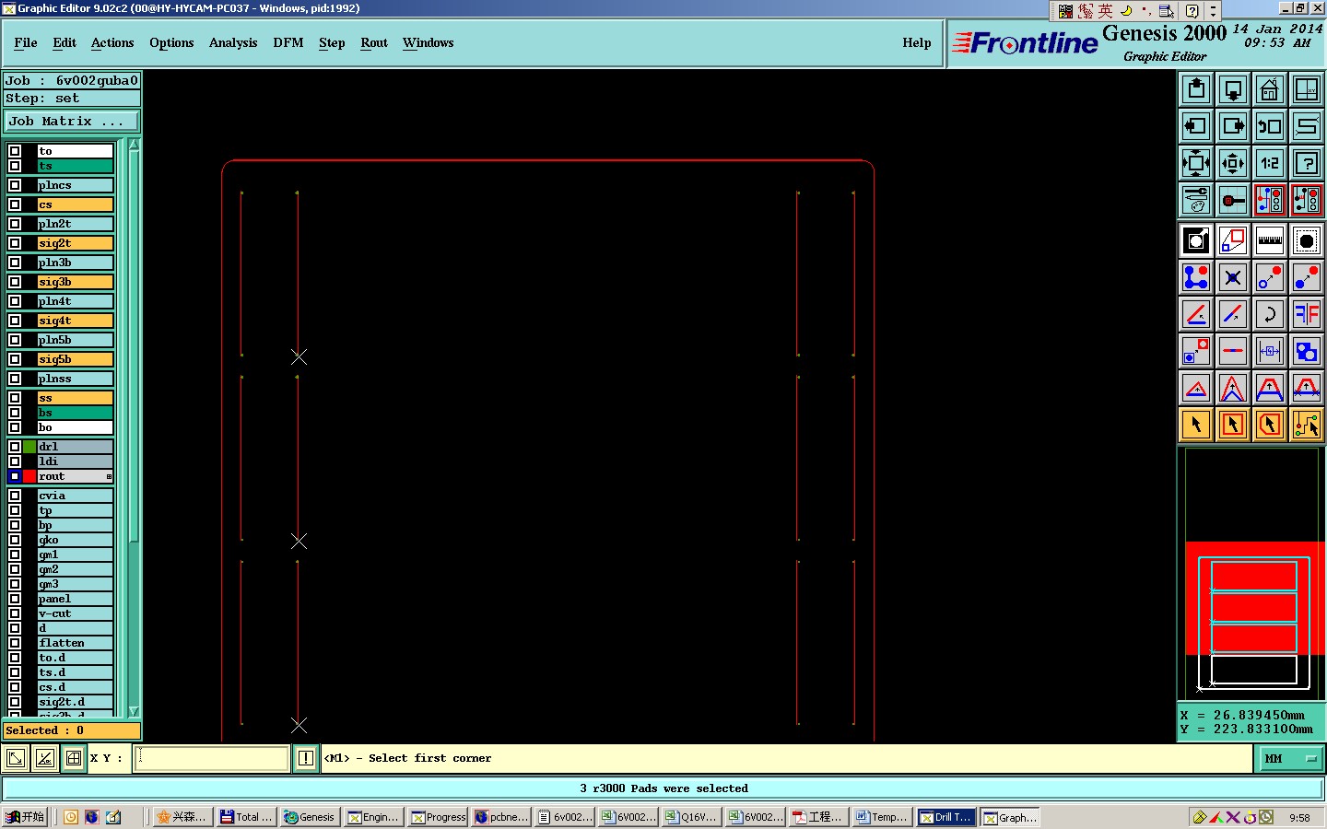This screenshot has height=829, width=1327.
Task: Open the Total ... taskbar item
Action: click(245, 817)
